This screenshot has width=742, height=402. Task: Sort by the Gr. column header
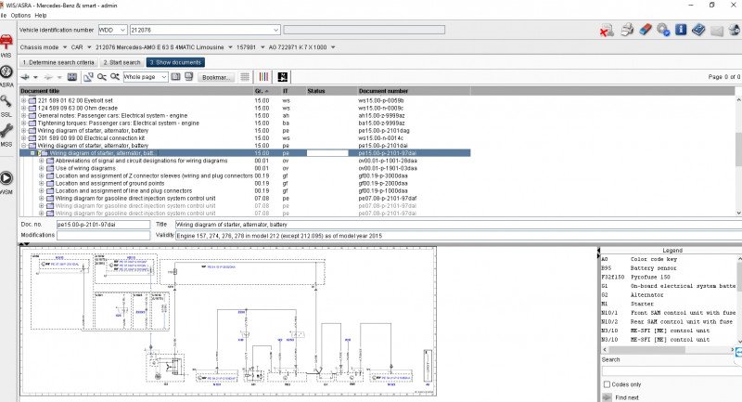[x=267, y=91]
